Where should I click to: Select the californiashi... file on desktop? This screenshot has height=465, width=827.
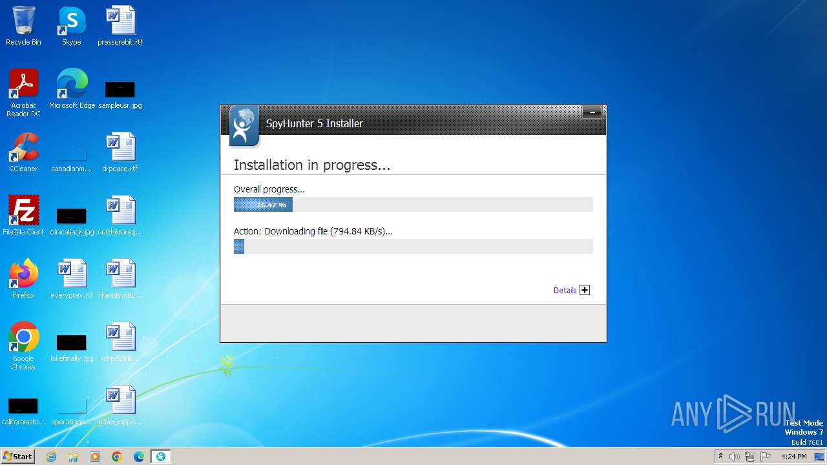23,411
